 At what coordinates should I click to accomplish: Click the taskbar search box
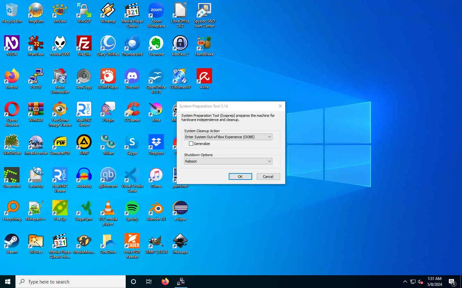pyautogui.click(x=71, y=282)
